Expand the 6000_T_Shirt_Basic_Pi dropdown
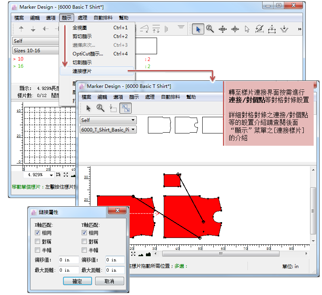Image resolution: width=322 pixels, height=295 pixels. (108, 129)
